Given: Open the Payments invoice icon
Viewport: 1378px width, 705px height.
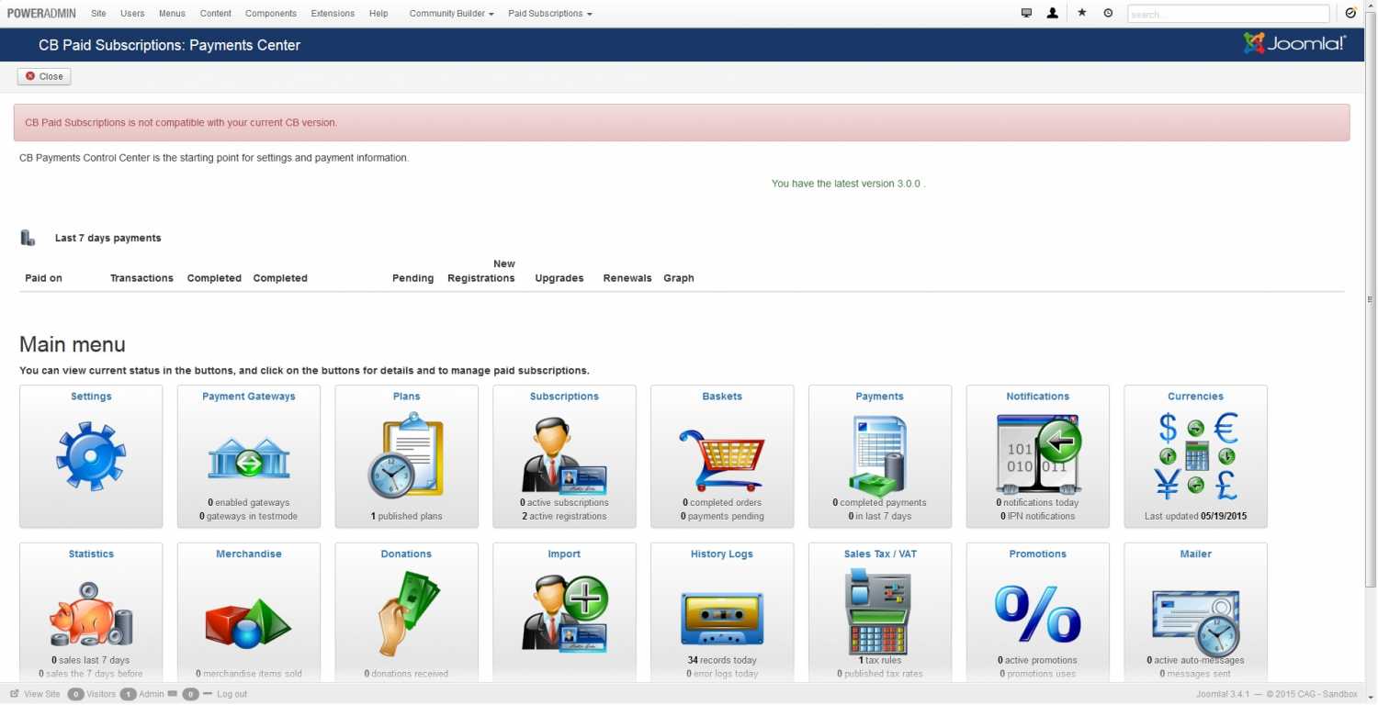Looking at the screenshot, I should coord(879,456).
